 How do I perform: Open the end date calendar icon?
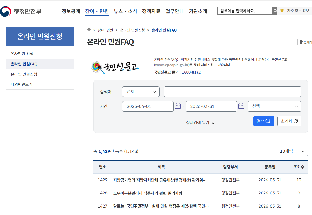point(241,106)
